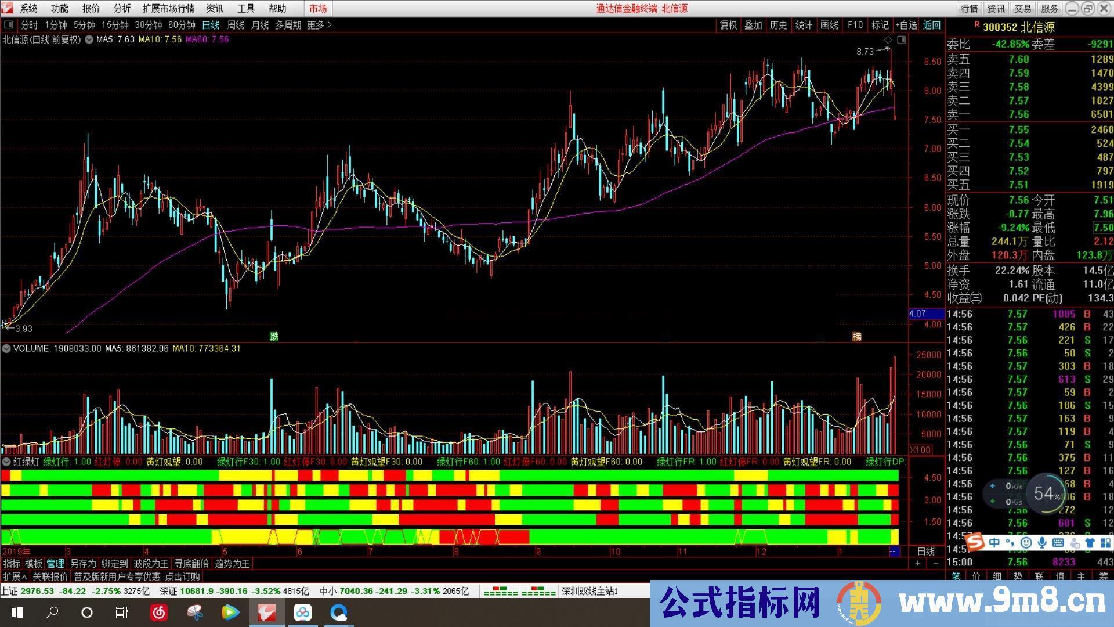Toggle the side panel icon beside the diamond

point(901,40)
